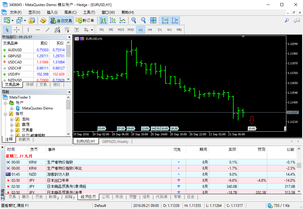This screenshot has width=303, height=209.
Task: Switch chart to candlestick mode
Action: pos(113,20)
